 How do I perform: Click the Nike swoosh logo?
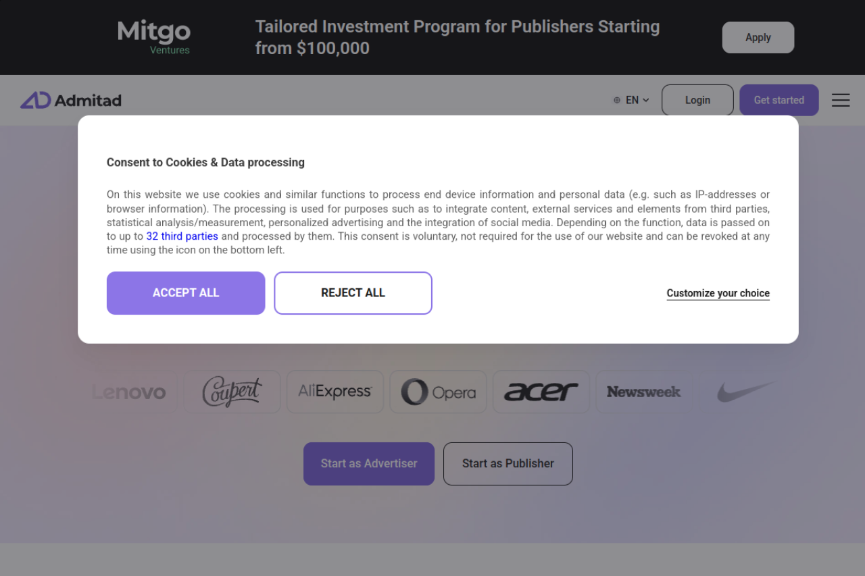point(746,391)
